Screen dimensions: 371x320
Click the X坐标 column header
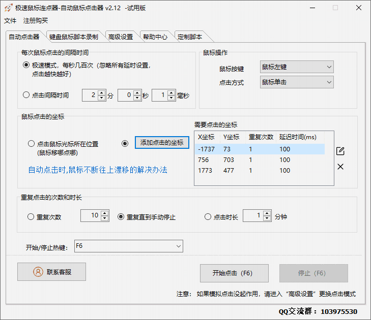208,137
